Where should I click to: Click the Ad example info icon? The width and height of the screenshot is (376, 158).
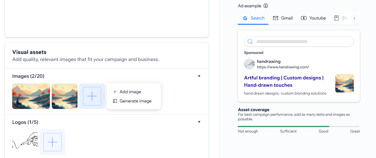click(266, 6)
